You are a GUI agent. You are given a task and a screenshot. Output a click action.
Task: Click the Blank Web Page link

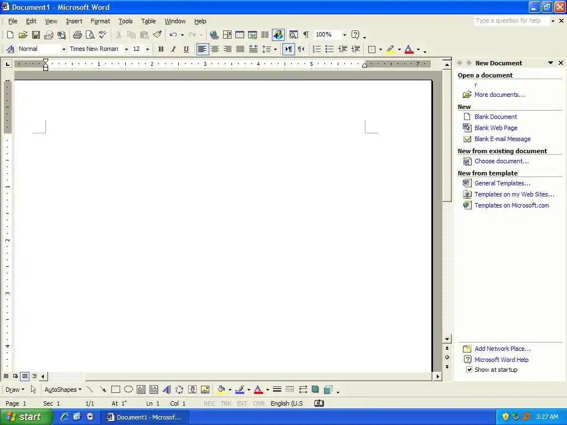(x=496, y=128)
